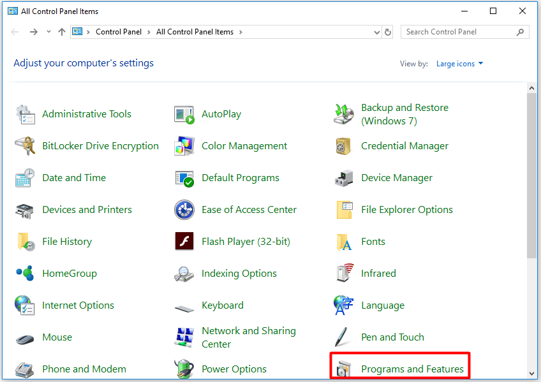The image size is (541, 382).
Task: Click the vertical scrollbar down arrow
Action: coord(532,373)
